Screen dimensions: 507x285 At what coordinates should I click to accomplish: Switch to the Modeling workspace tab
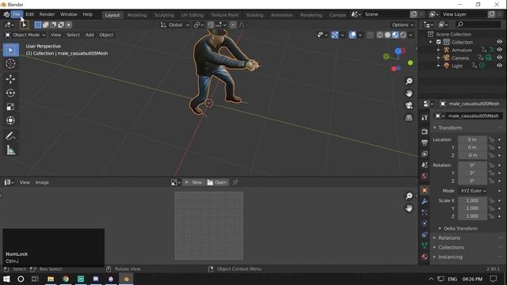tap(137, 15)
